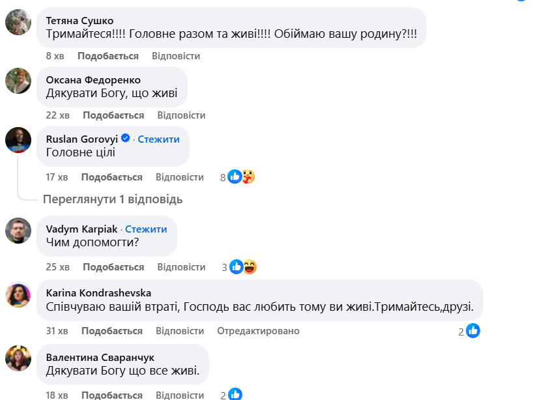Open Оксана Федоренко's avatar
The width and height of the screenshot is (546, 400).
pos(18,81)
